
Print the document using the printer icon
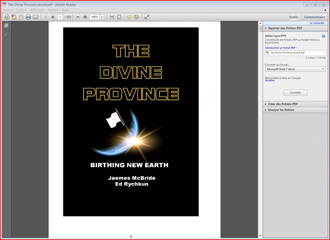(28, 17)
